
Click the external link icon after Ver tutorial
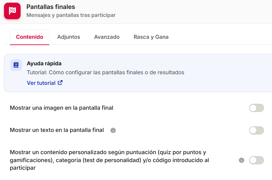pyautogui.click(x=60, y=83)
